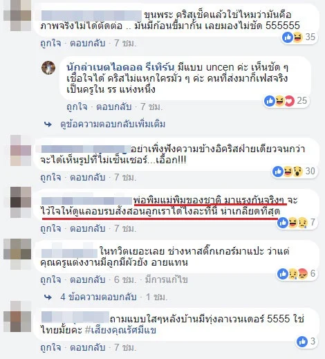Click the reaction icons showing 6 reactions

point(297,274)
